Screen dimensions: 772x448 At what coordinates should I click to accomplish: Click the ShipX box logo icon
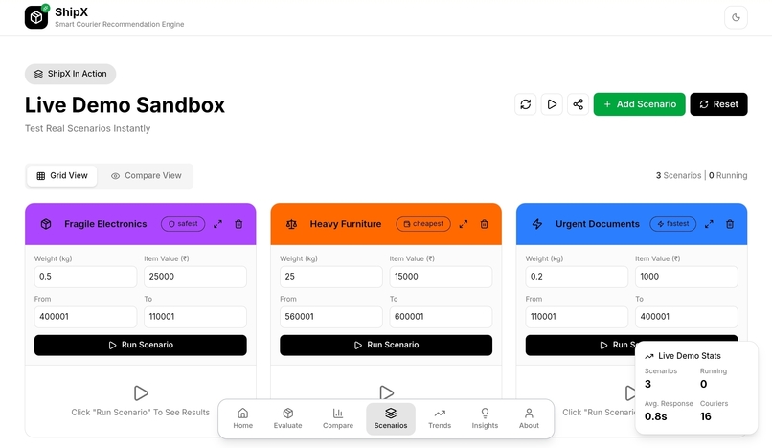(36, 17)
